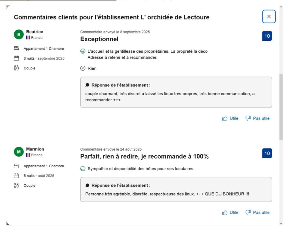Click thumbs-up Utile on Marmion's review
The width and height of the screenshot is (288, 231).
click(230, 212)
